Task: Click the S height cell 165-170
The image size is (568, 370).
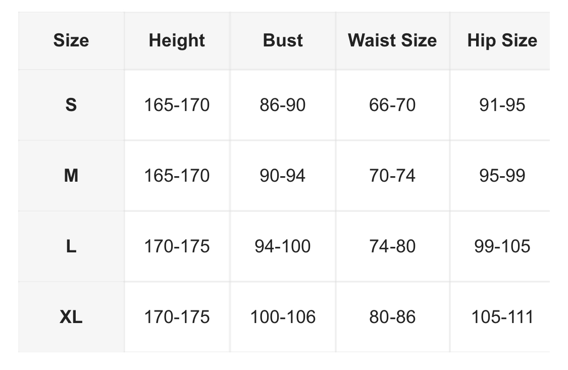Action: [177, 105]
